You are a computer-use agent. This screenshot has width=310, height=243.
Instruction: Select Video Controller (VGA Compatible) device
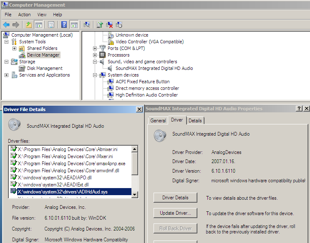[x=149, y=42]
